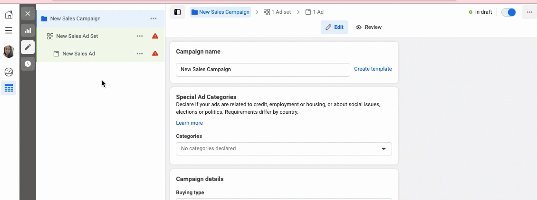Toggle the side panel layout icon
537x200 pixels.
177,12
